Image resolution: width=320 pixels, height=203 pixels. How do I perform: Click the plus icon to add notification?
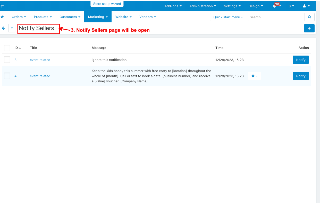coord(309,28)
